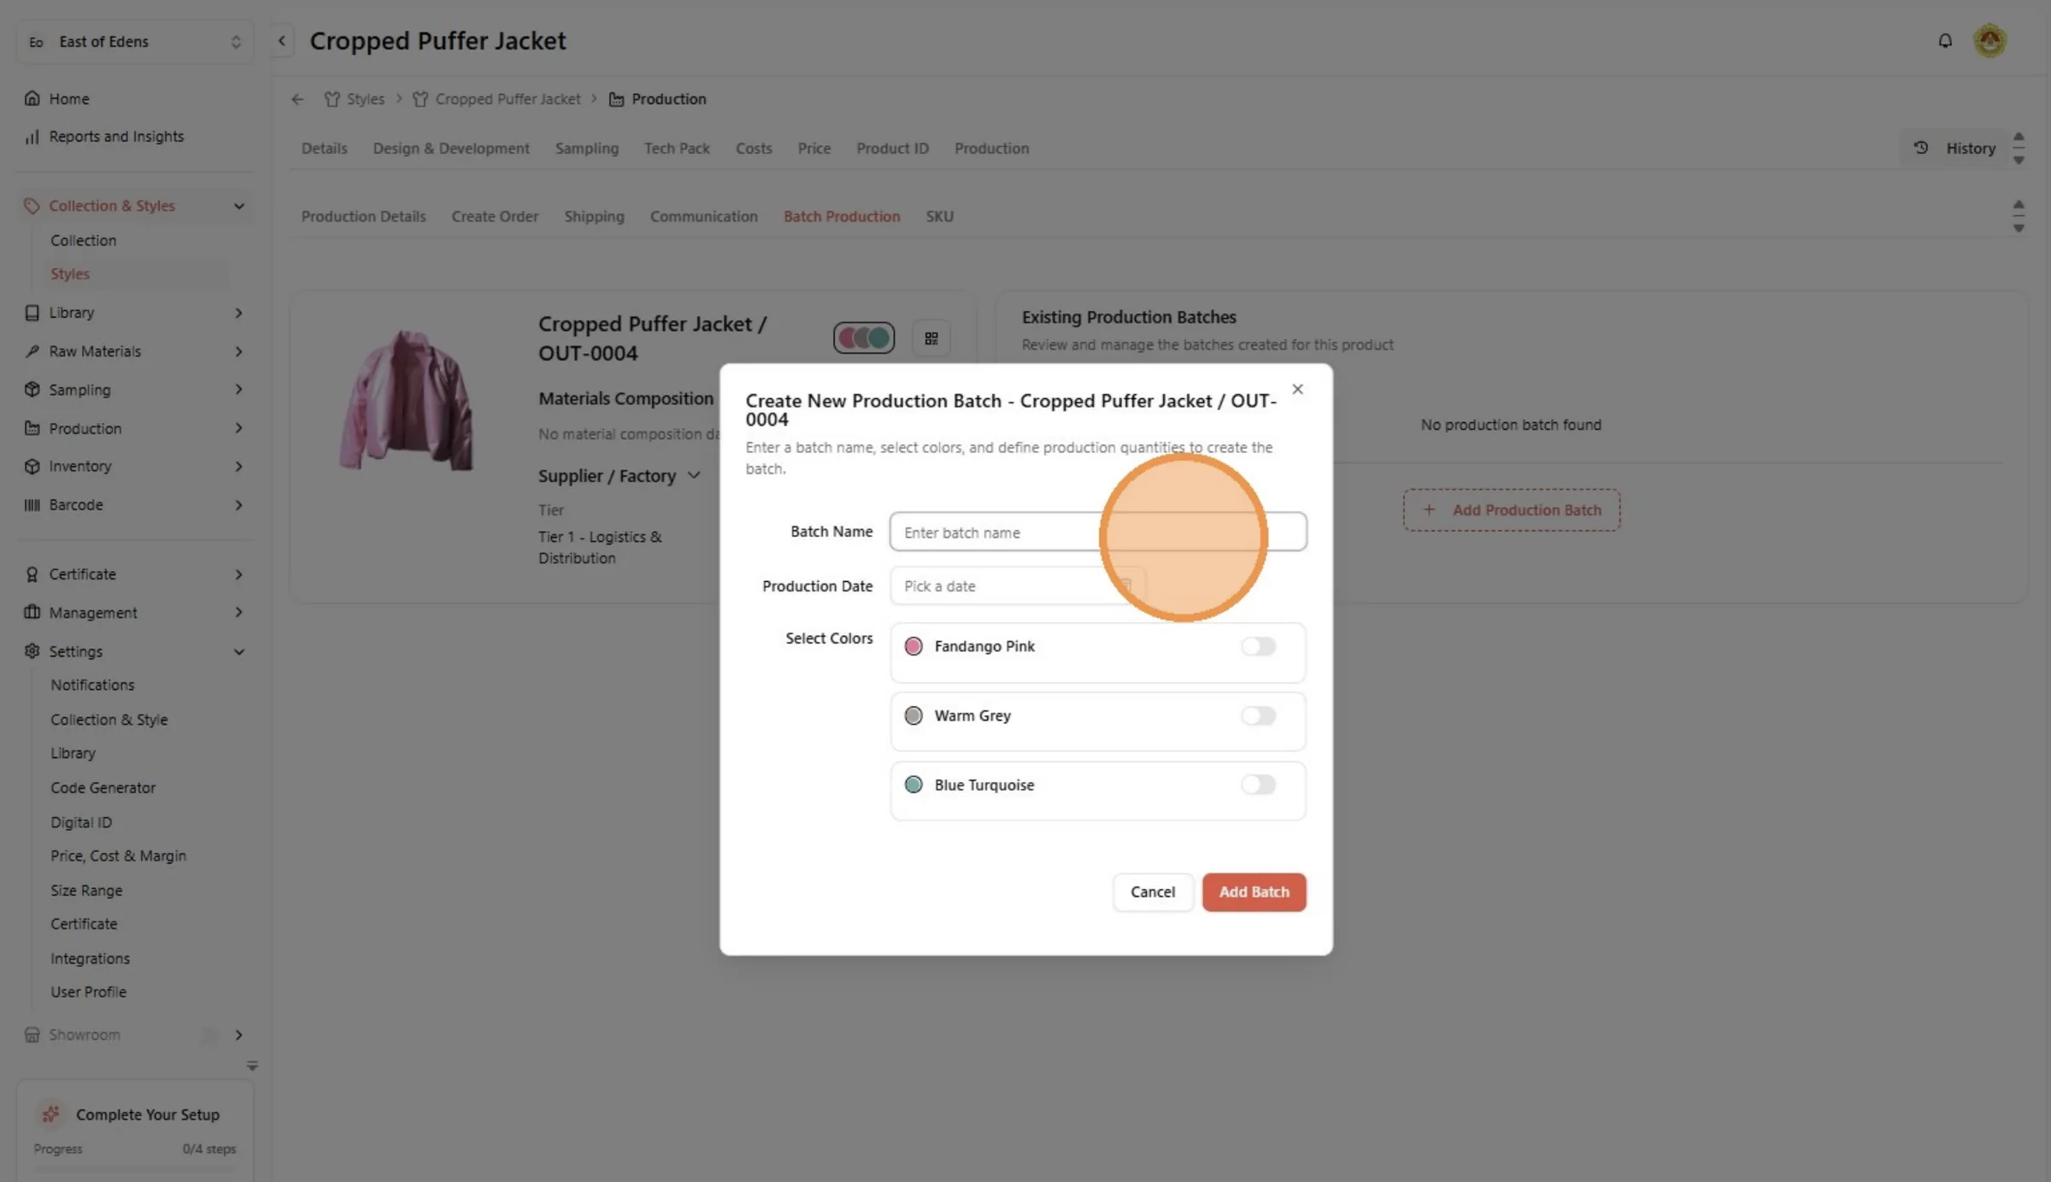Enable the Blue Turquoise color toggle
The width and height of the screenshot is (2051, 1182).
click(1259, 785)
